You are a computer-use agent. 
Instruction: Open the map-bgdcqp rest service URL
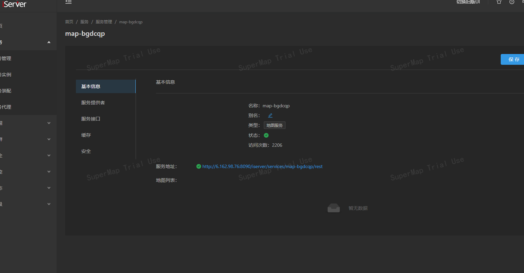point(263,166)
